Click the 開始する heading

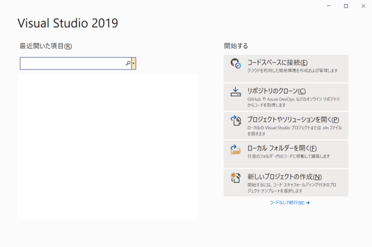[x=236, y=46]
